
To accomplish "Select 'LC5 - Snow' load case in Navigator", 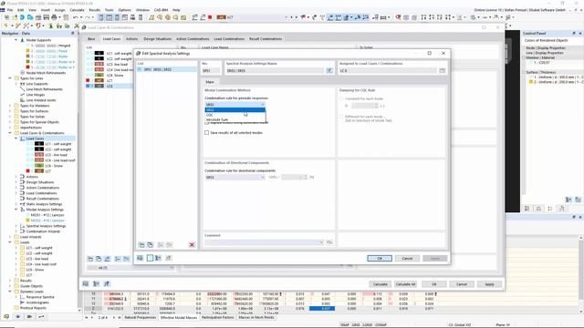I will pos(55,166).
